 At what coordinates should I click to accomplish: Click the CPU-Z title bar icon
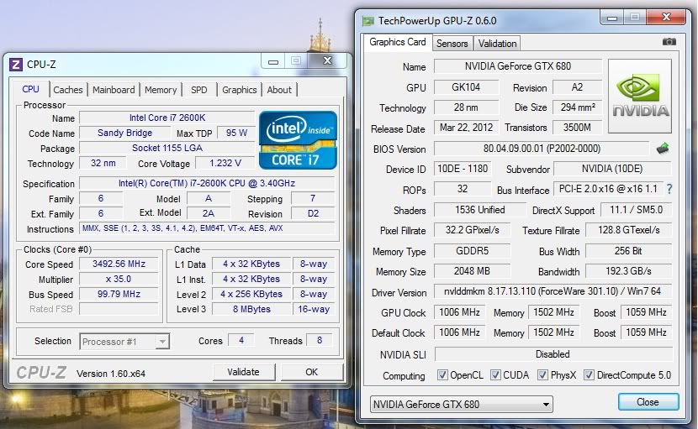[16, 65]
